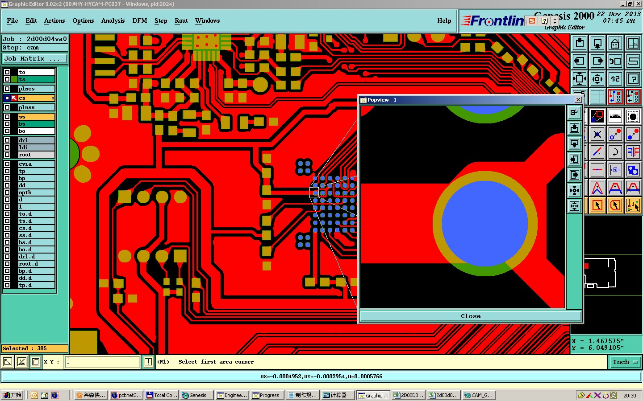Click the rotate feature curved arrow icon
Image resolution: width=643 pixels, height=401 pixels.
[615, 152]
